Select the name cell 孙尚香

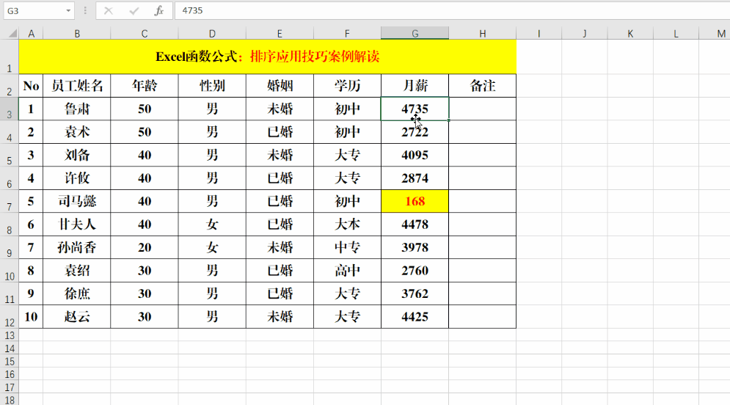pyautogui.click(x=77, y=247)
